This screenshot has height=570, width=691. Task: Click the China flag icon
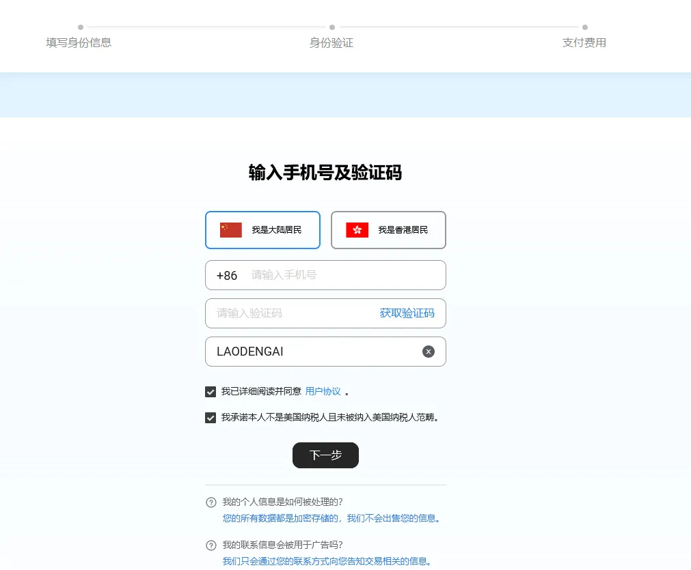coord(231,230)
